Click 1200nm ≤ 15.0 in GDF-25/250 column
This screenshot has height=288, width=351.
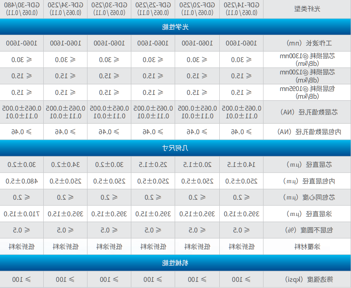153,76
